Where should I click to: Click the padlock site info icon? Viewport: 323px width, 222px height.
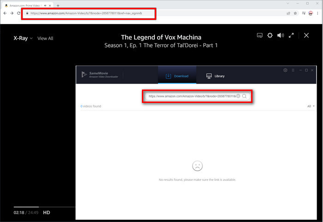[x=27, y=13]
